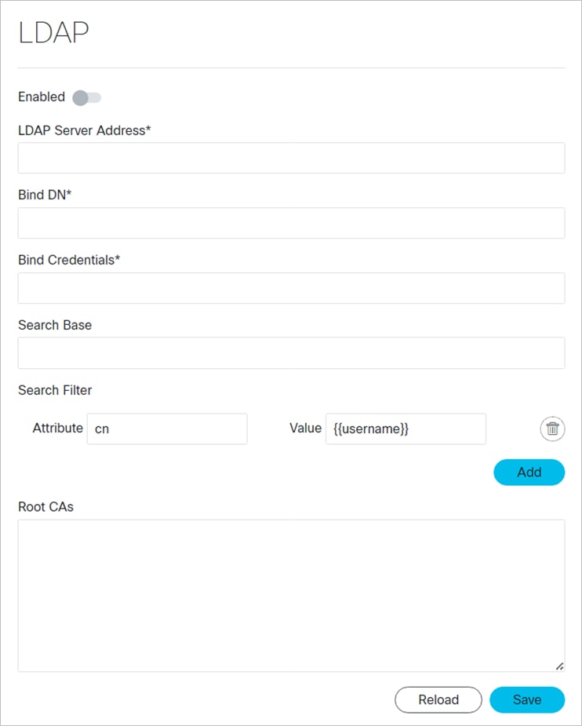Click the Search Filter section label
The width and height of the screenshot is (582, 726).
(x=54, y=390)
